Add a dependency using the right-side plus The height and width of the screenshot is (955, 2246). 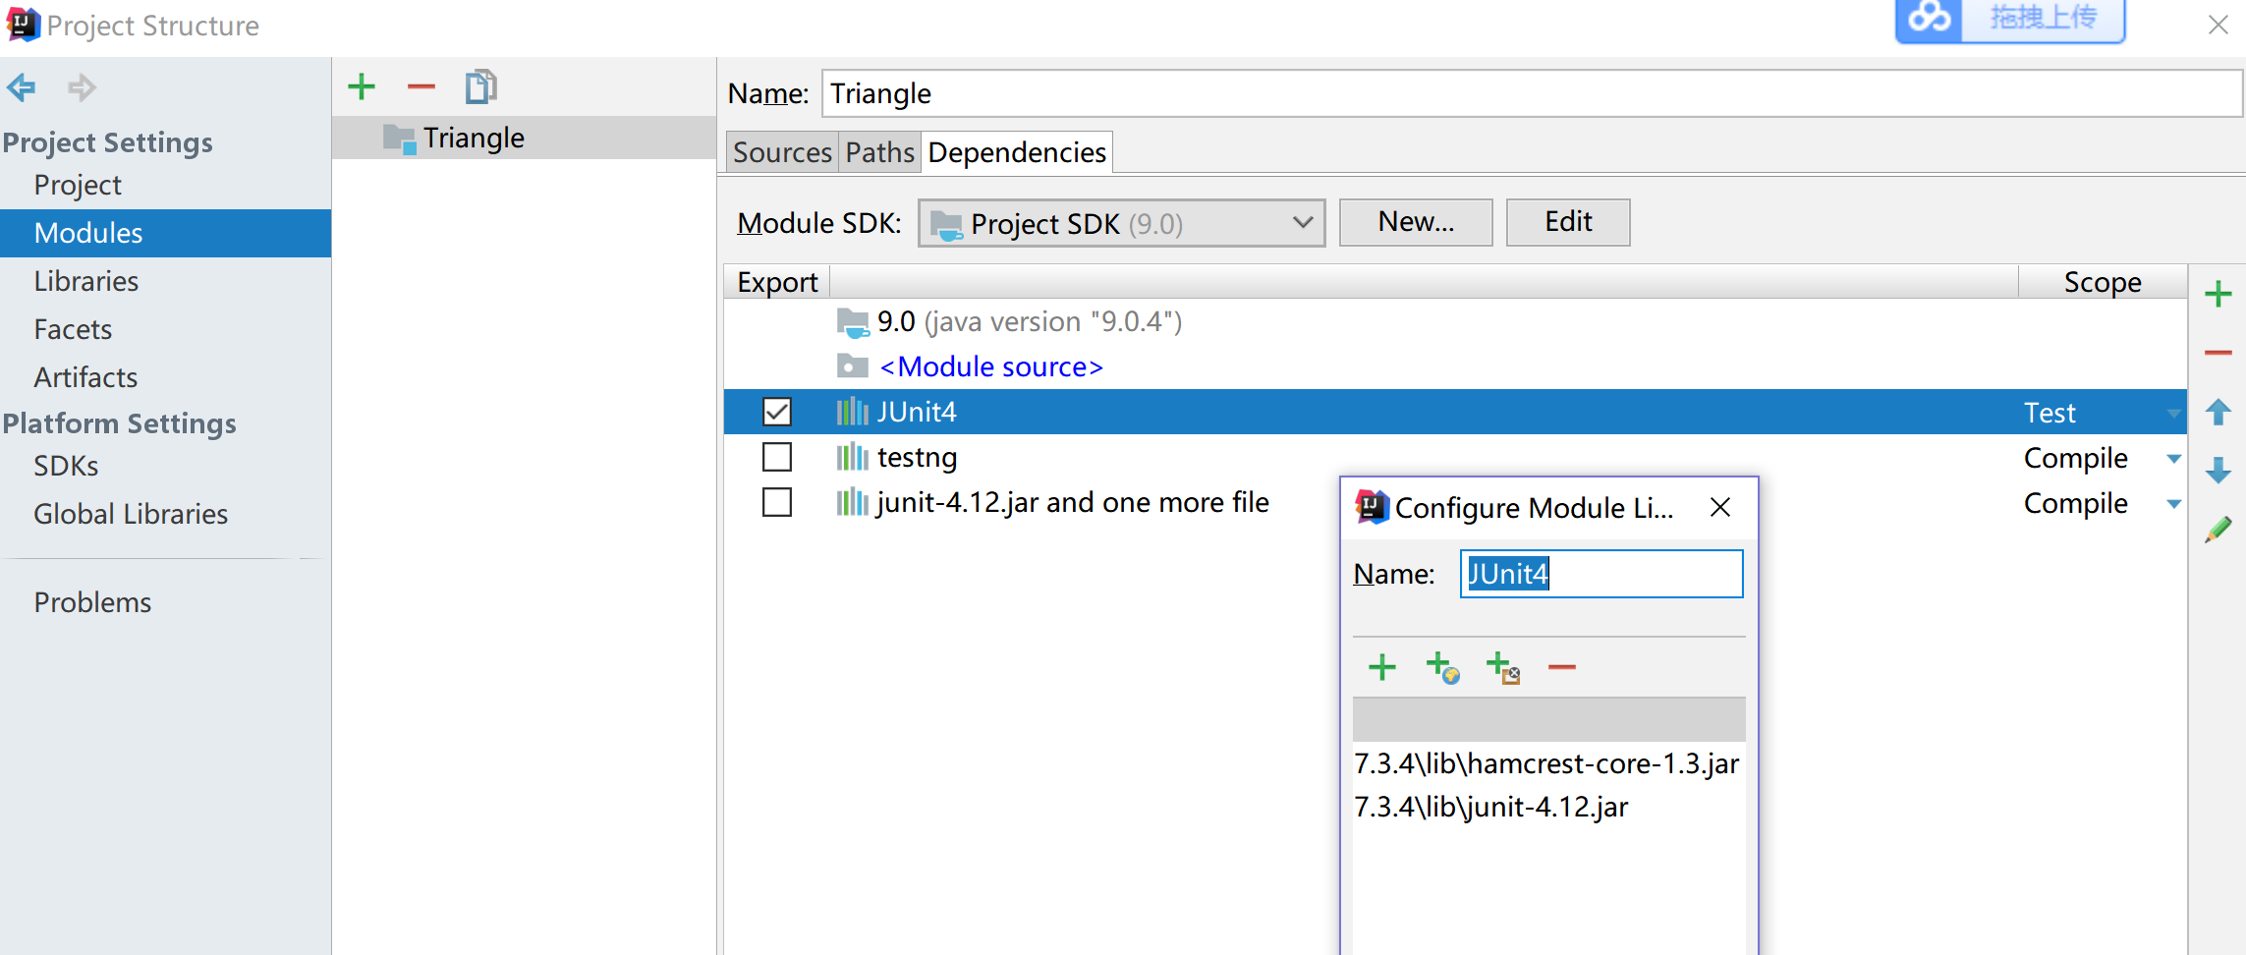click(2218, 294)
